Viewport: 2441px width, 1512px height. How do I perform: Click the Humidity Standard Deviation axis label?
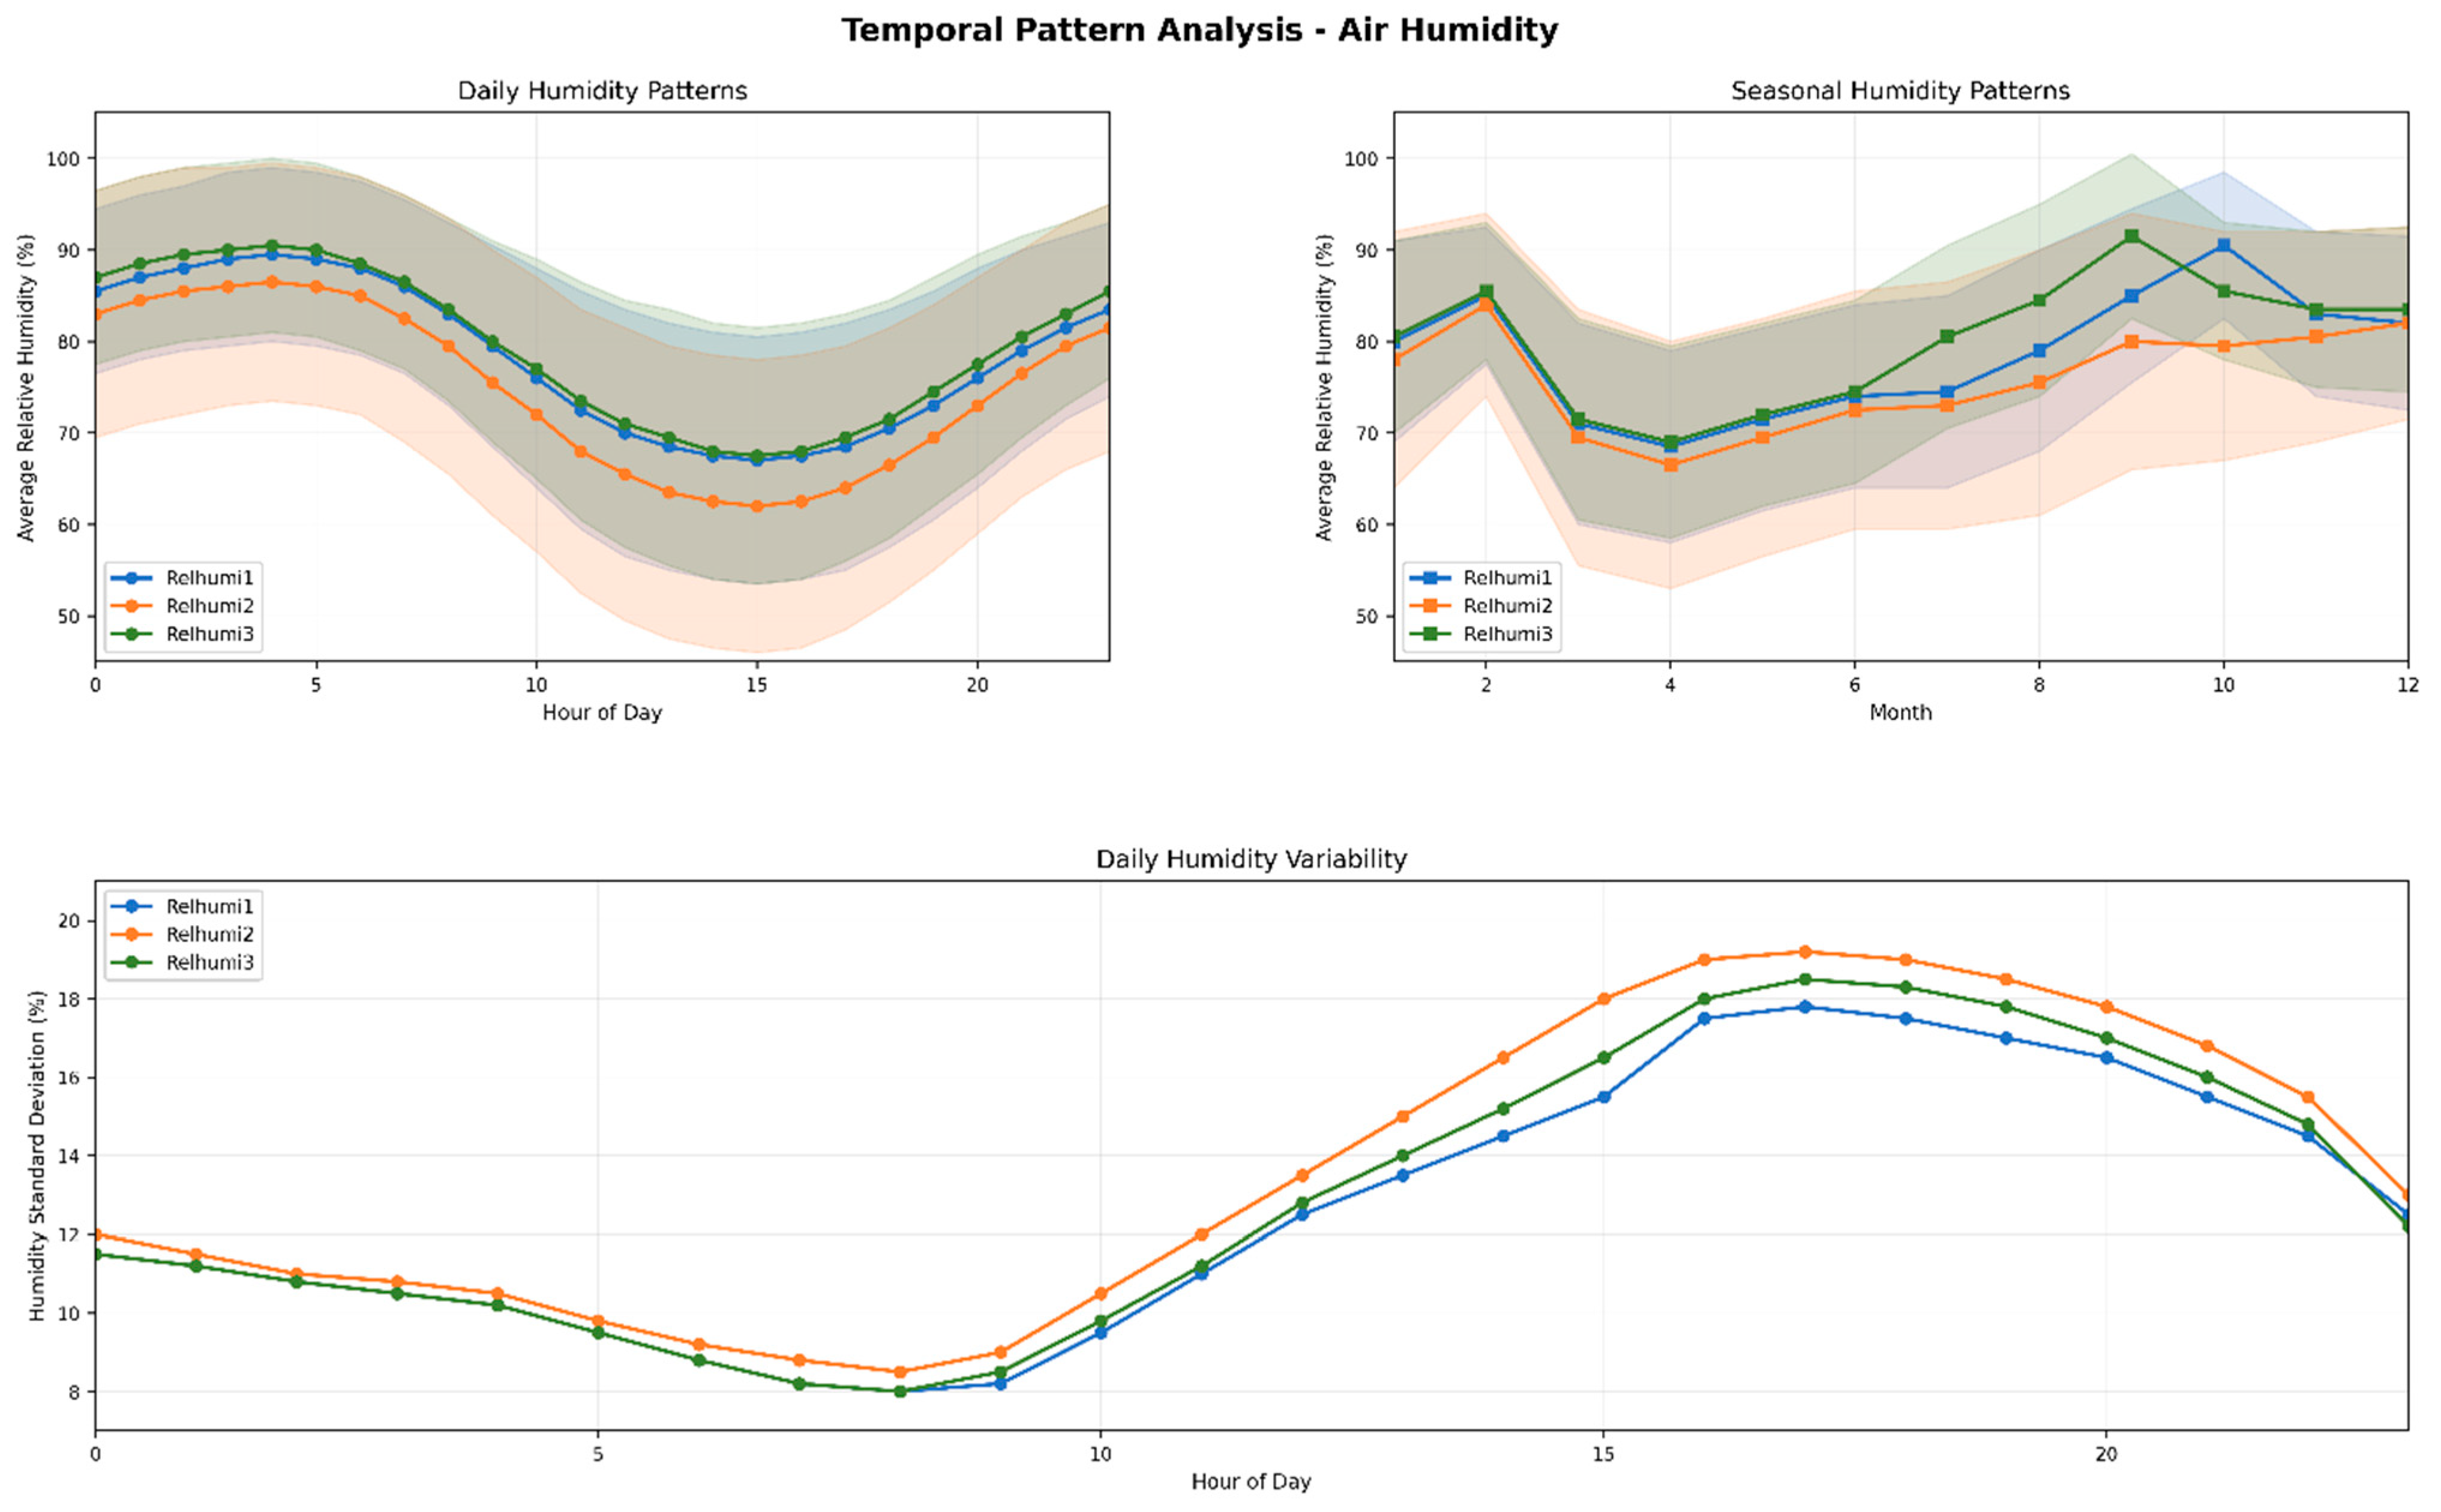(37, 1155)
